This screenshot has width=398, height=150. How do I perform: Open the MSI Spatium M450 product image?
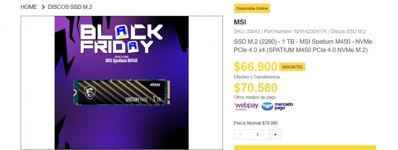click(121, 93)
